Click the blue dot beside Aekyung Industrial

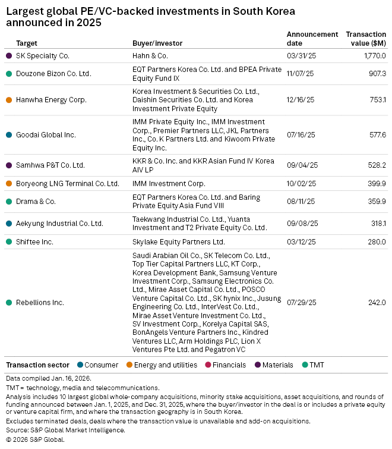[8, 224]
